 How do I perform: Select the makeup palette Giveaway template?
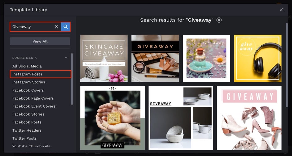coord(155,58)
